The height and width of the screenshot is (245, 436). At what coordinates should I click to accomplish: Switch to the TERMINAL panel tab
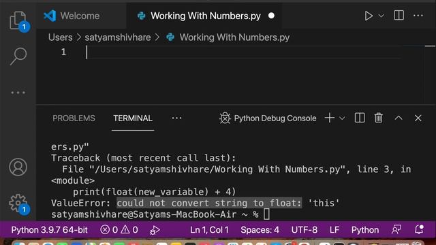coord(133,118)
